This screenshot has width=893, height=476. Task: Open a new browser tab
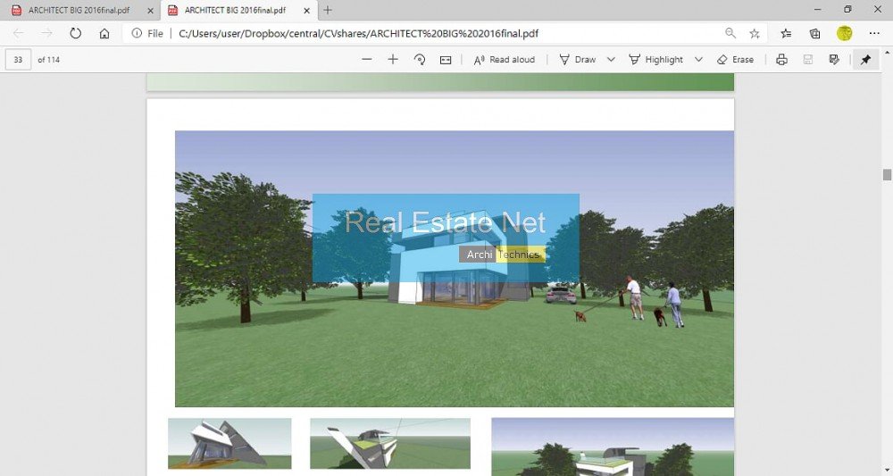point(328,10)
